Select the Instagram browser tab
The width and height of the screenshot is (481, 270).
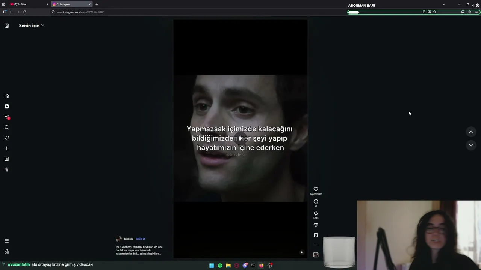pyautogui.click(x=72, y=4)
